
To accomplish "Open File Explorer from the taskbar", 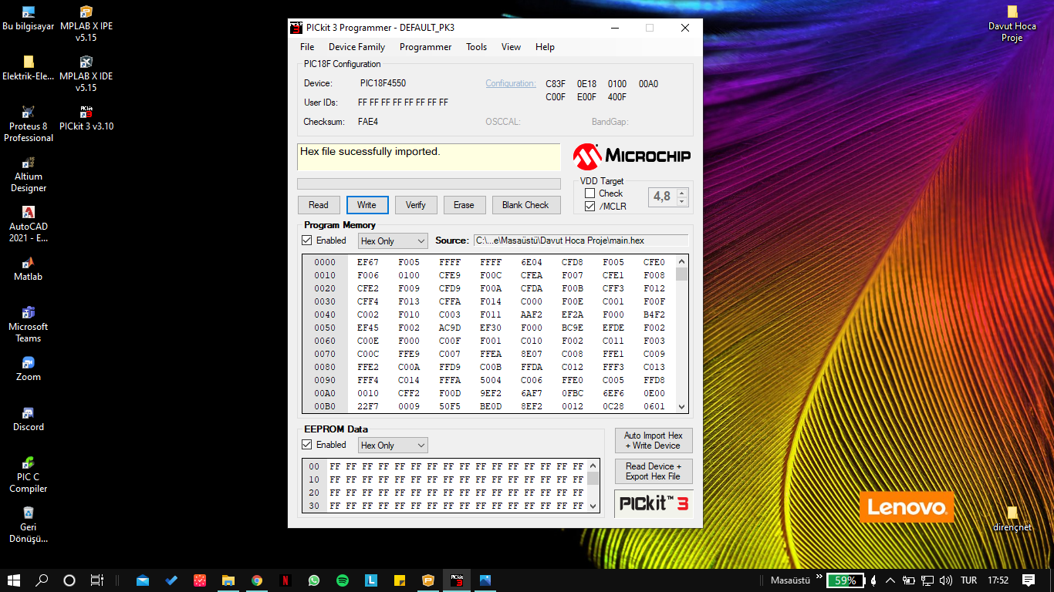I will point(228,580).
